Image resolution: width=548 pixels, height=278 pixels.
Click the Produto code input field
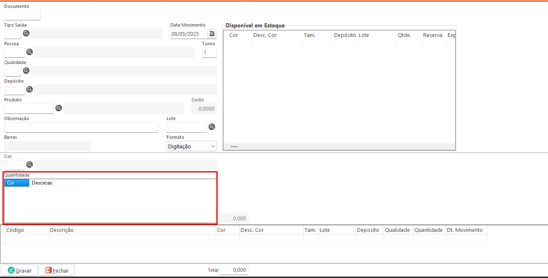tap(29, 108)
